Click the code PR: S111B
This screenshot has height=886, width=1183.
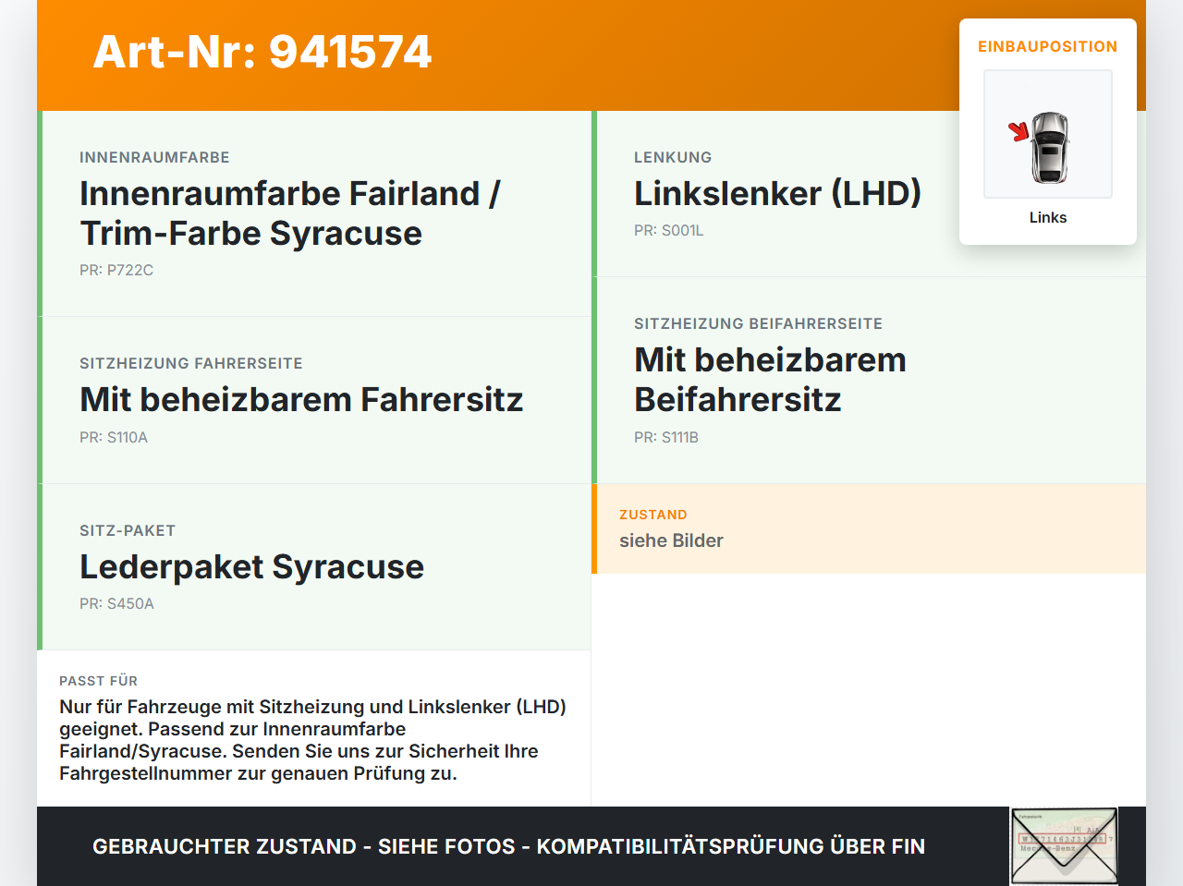click(666, 437)
